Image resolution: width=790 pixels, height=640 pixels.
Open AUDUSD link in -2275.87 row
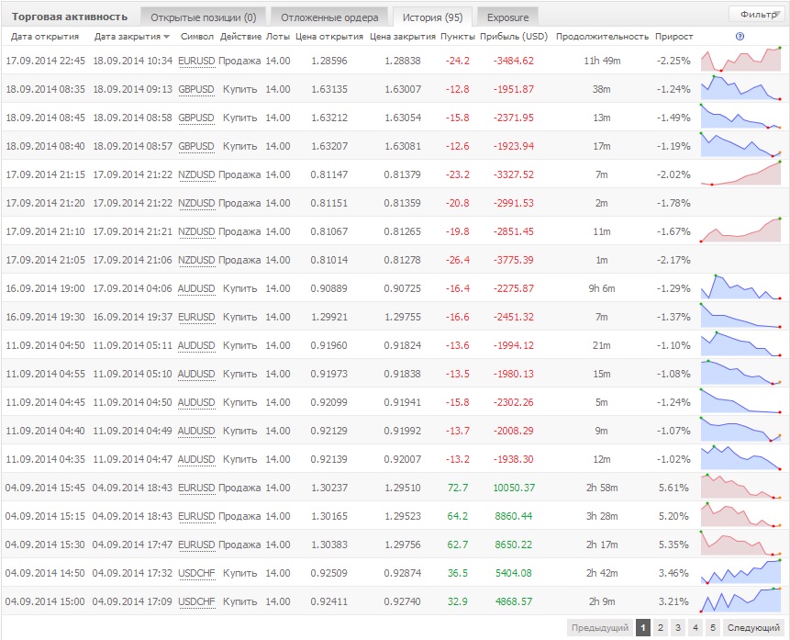tap(196, 289)
